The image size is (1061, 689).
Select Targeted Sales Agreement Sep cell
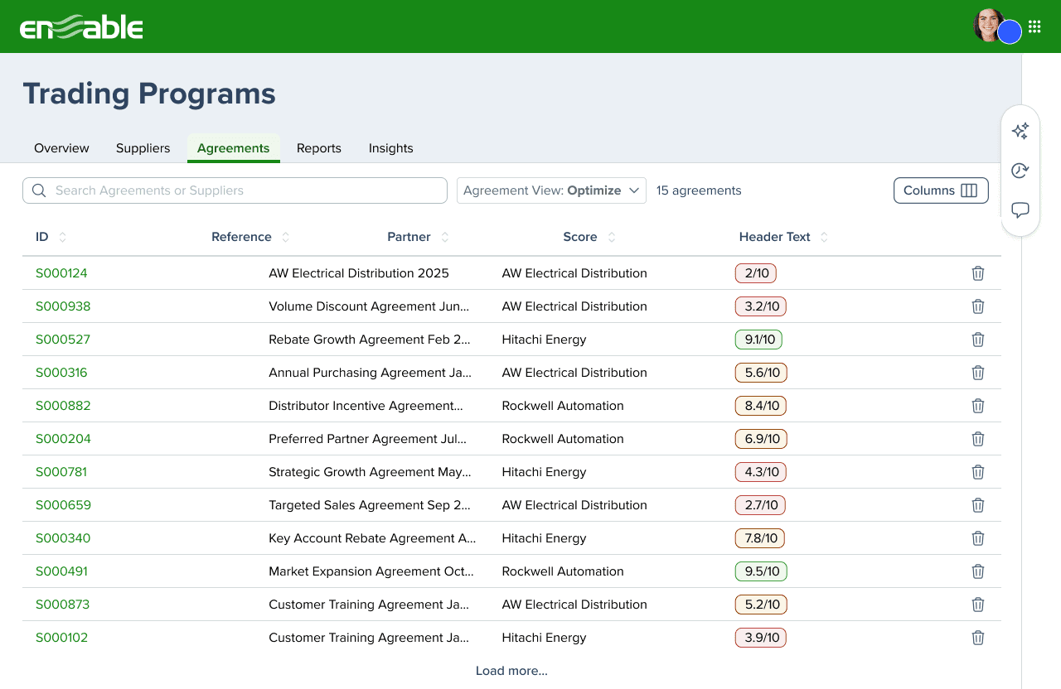click(370, 505)
